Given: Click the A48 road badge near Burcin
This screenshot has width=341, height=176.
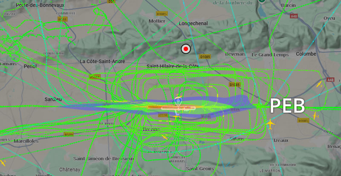Looking at the screenshot, I should click(294, 16).
